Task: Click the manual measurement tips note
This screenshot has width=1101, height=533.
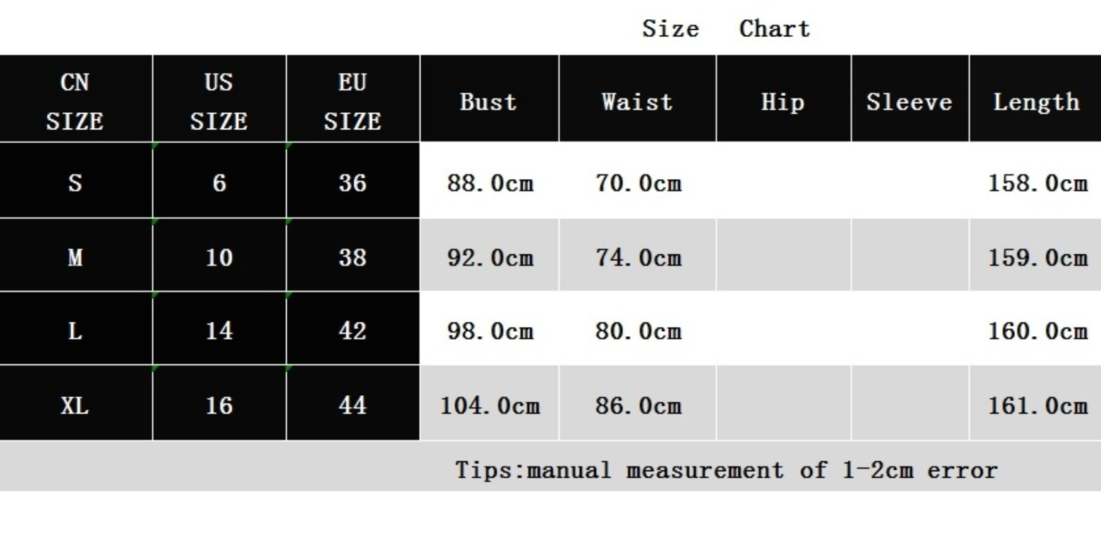Action: pos(725,470)
